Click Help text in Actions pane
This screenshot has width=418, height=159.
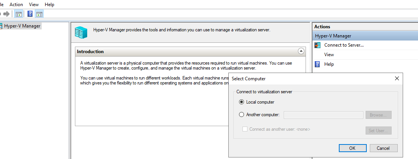point(329,64)
